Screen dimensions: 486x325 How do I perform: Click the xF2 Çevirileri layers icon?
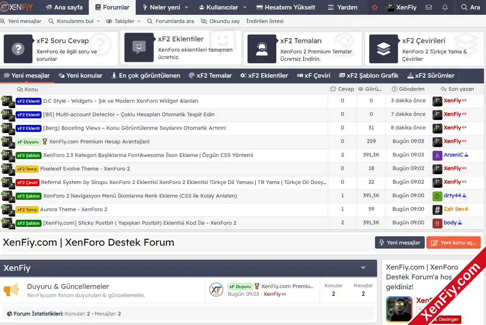383,49
